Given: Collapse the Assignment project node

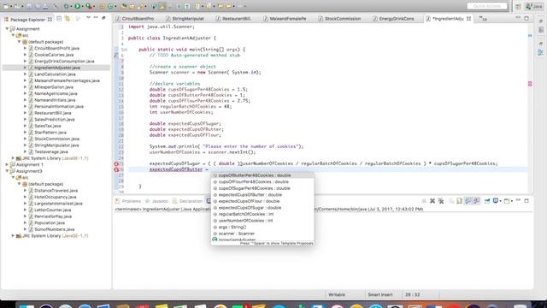Looking at the screenshot, I should 7,28.
